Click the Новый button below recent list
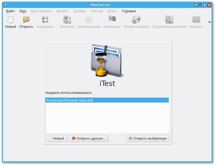This screenshot has height=166, width=216. point(56,138)
